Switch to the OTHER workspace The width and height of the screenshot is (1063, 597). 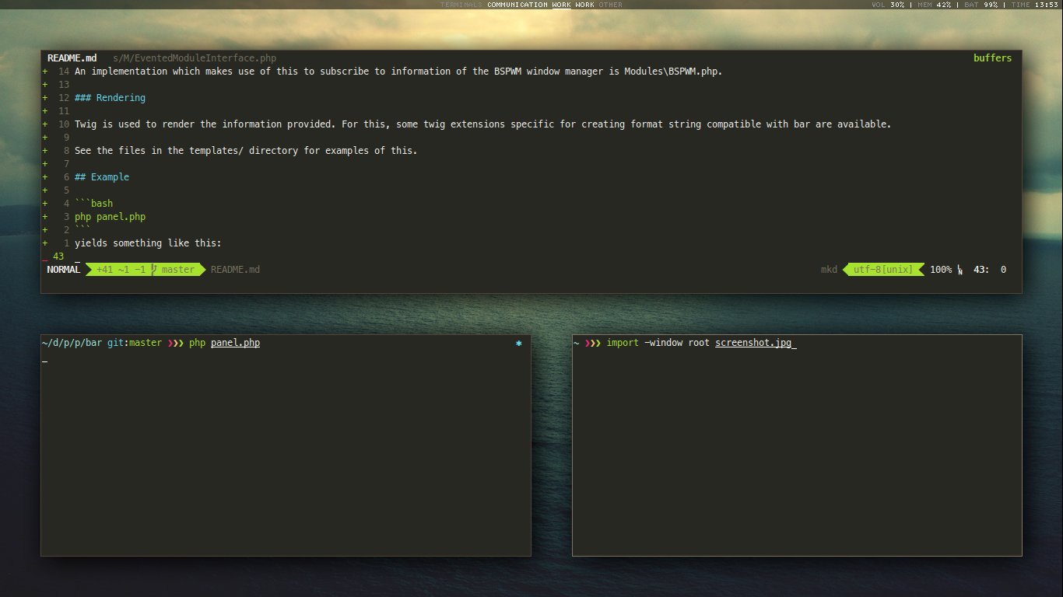click(610, 5)
